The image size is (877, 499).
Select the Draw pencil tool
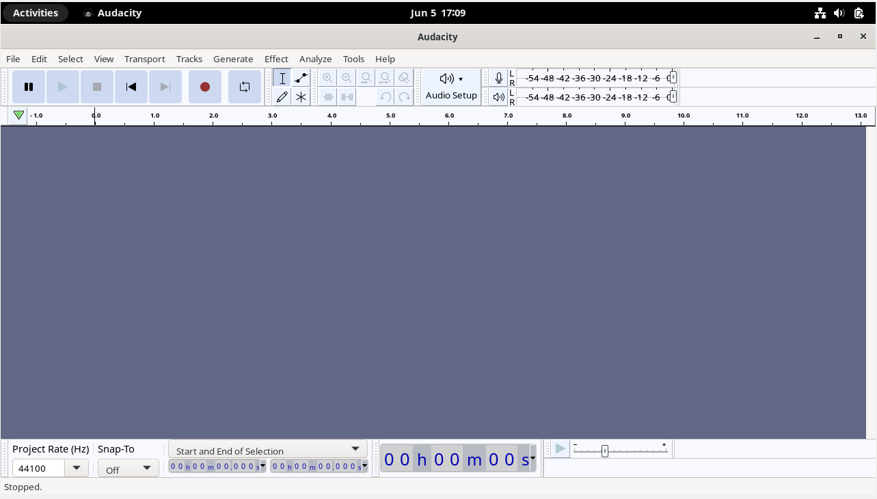coord(282,97)
